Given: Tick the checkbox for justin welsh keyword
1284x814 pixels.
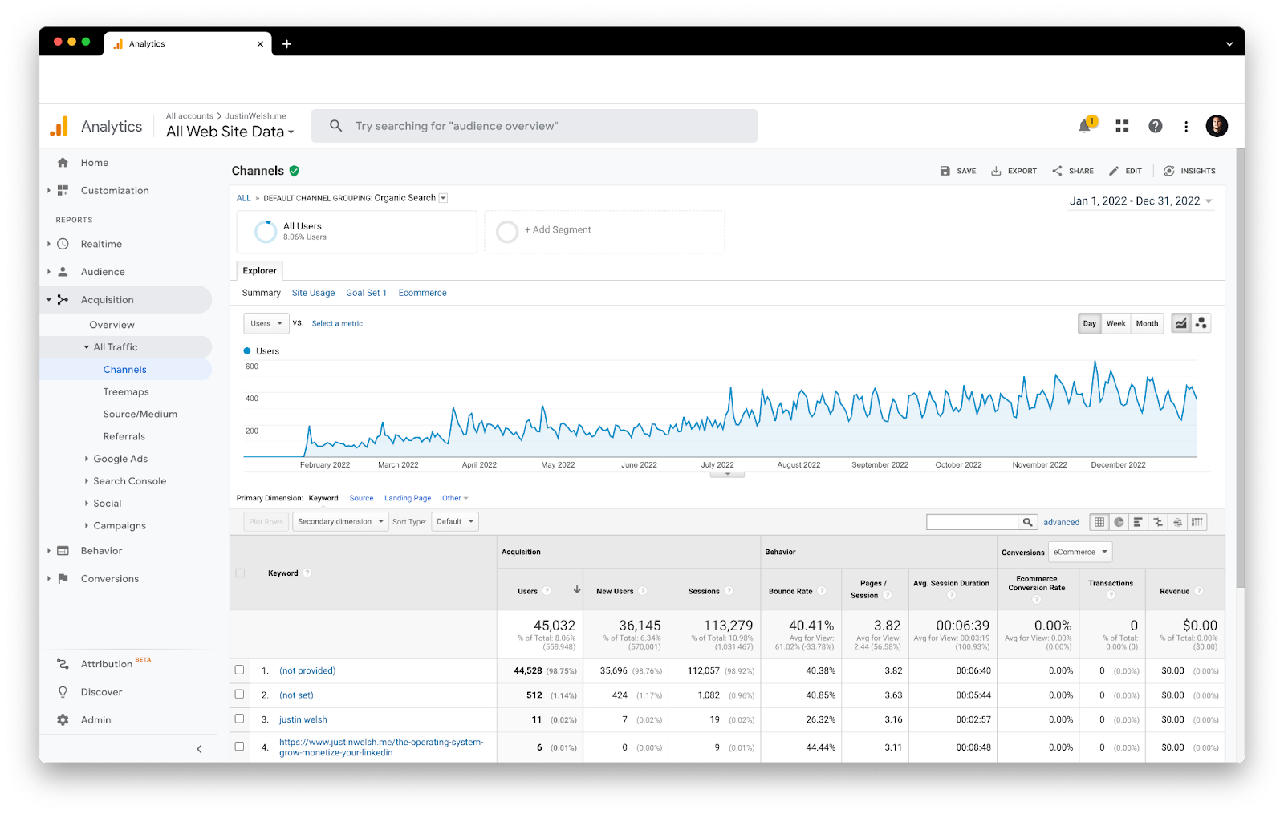Looking at the screenshot, I should pos(239,719).
